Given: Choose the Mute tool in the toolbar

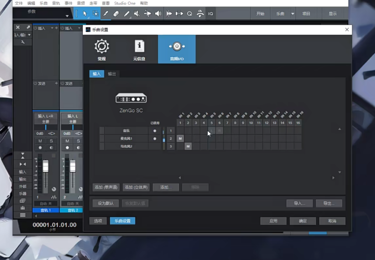Looking at the screenshot, I should pos(137,13).
